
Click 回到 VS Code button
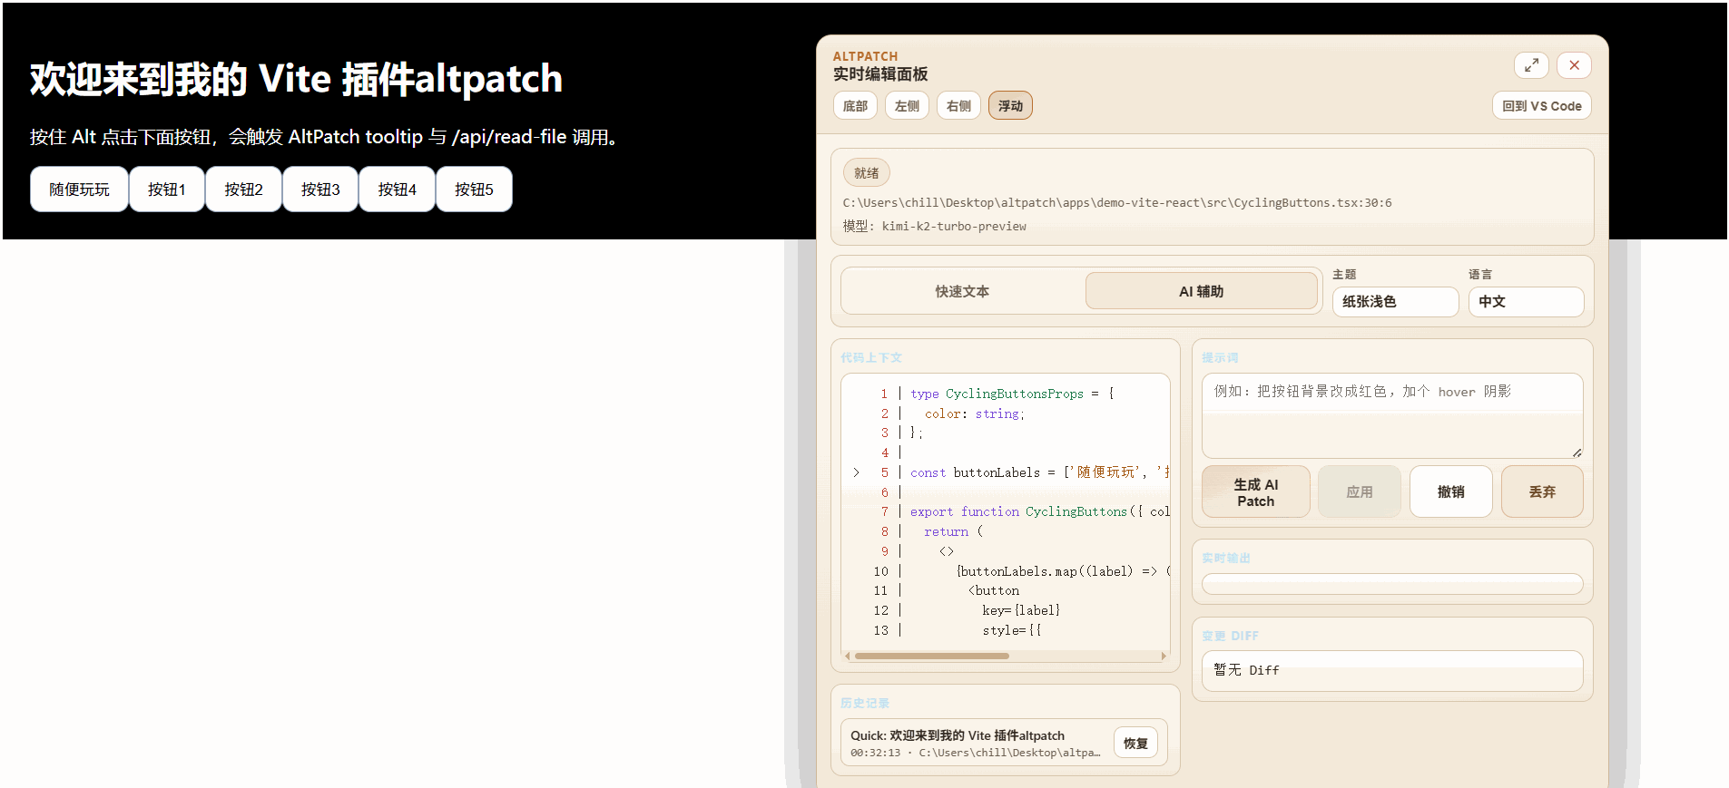click(x=1541, y=106)
